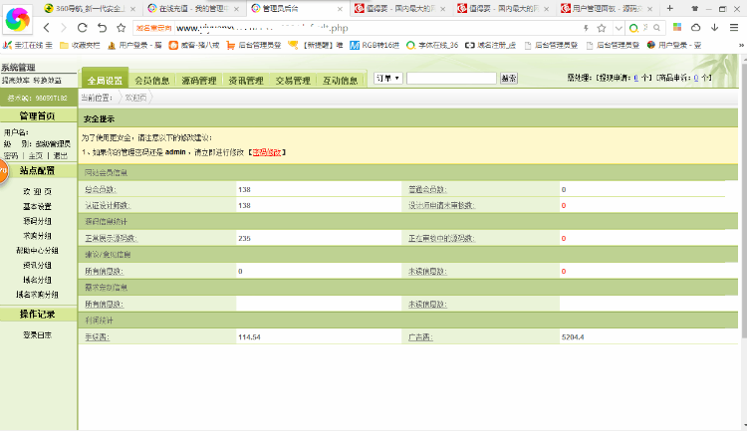Select the 源码管理 tab
Image resolution: width=747 pixels, height=431 pixels.
[x=199, y=81]
